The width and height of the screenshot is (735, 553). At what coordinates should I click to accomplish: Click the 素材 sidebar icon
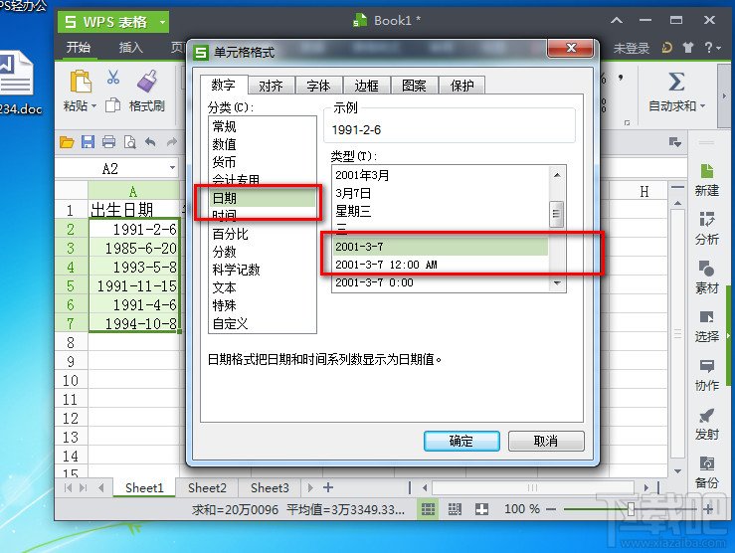pyautogui.click(x=707, y=276)
